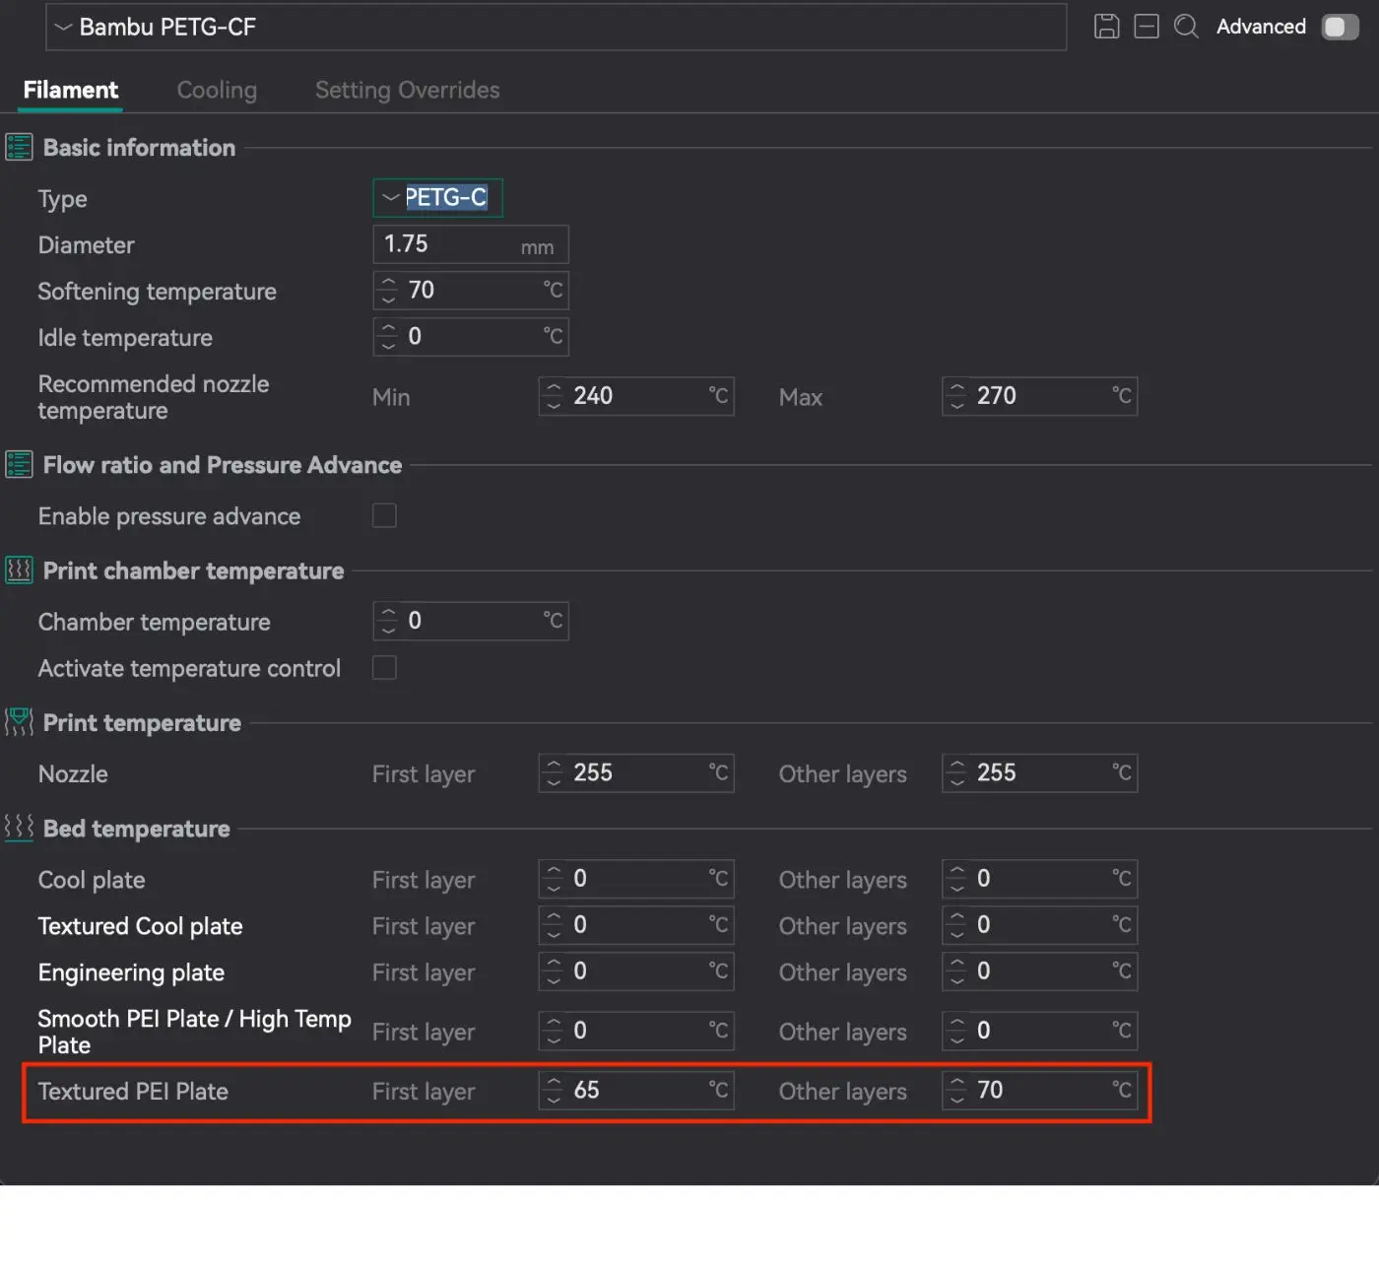This screenshot has width=1379, height=1272.
Task: Click the Diameter input field
Action: [x=449, y=244]
